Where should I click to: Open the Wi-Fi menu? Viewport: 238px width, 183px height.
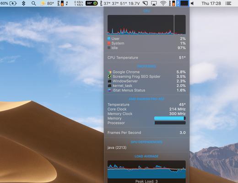163,3
